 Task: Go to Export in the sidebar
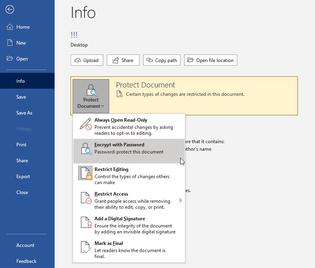[x=23, y=177]
